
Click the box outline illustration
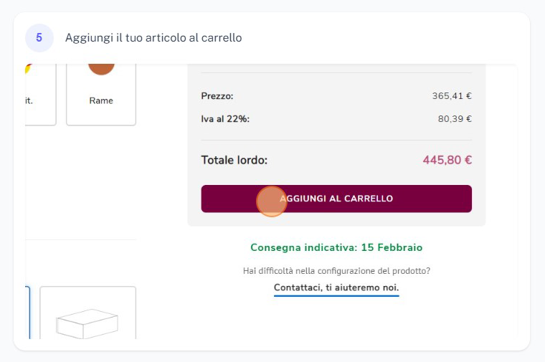click(87, 324)
